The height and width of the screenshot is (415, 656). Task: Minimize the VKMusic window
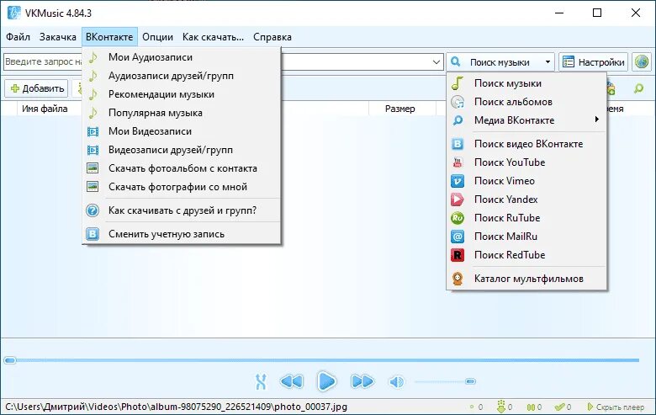click(x=559, y=13)
